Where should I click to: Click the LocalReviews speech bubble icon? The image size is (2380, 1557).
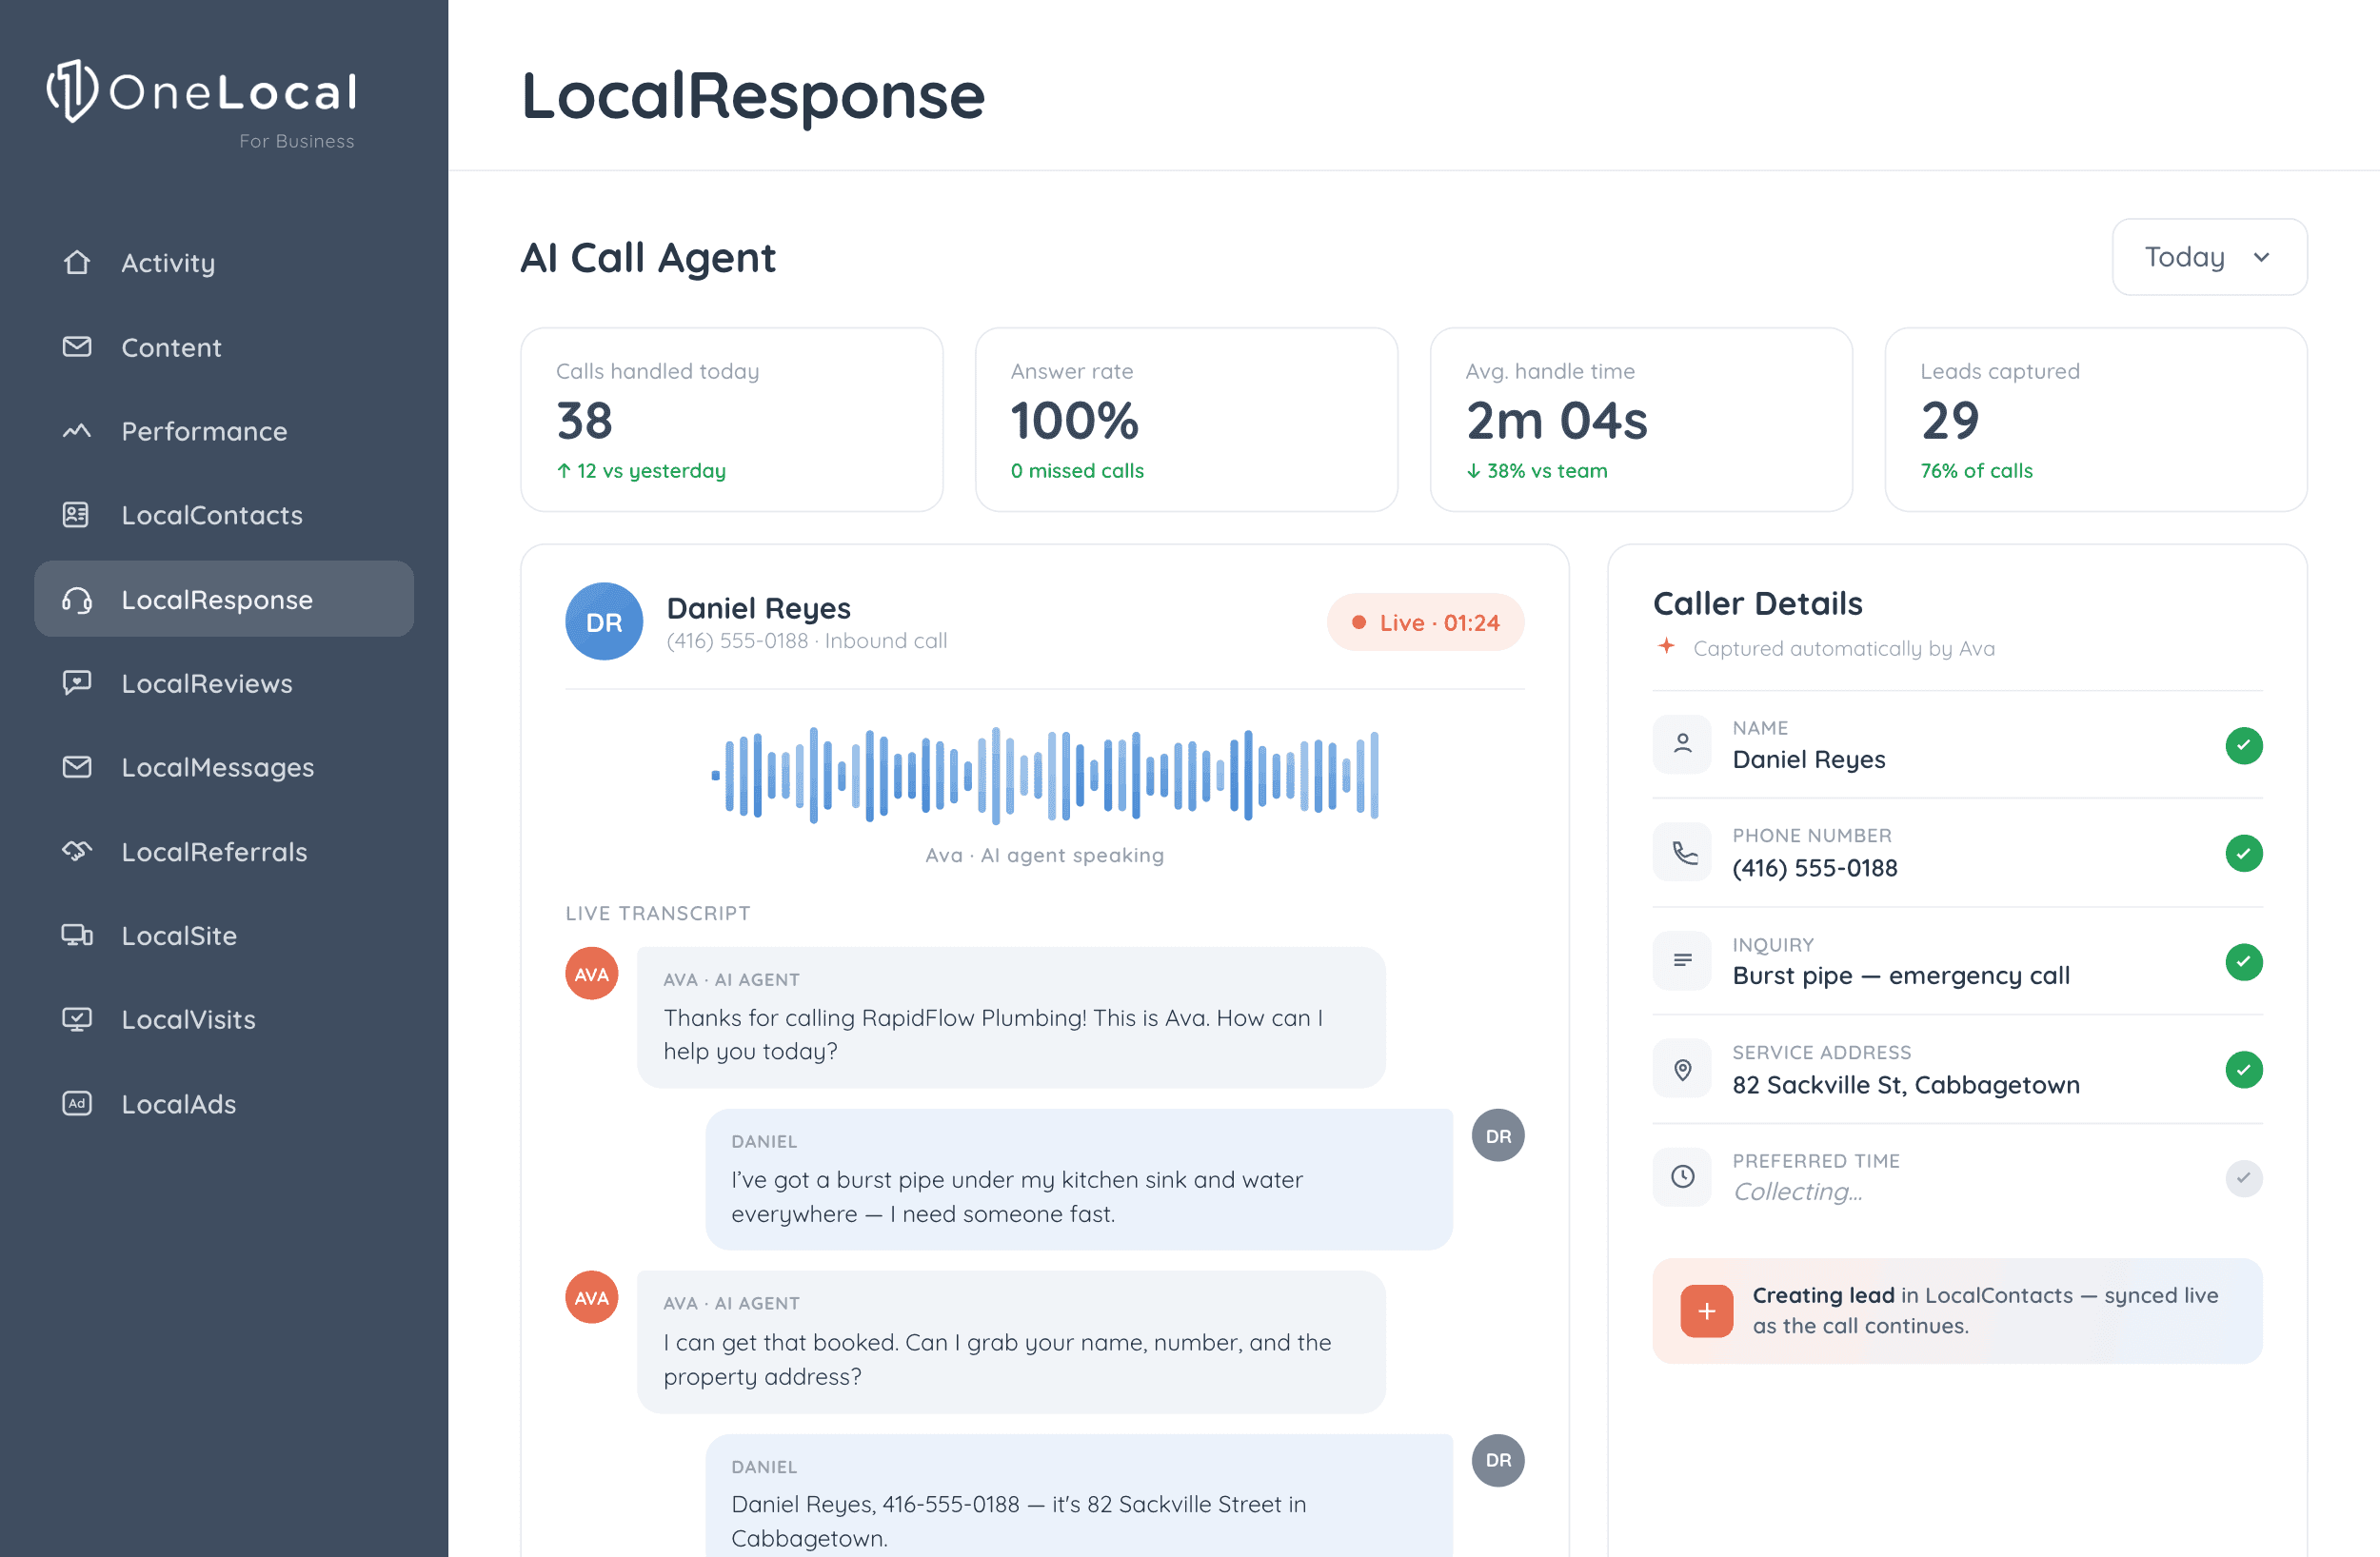coord(77,683)
